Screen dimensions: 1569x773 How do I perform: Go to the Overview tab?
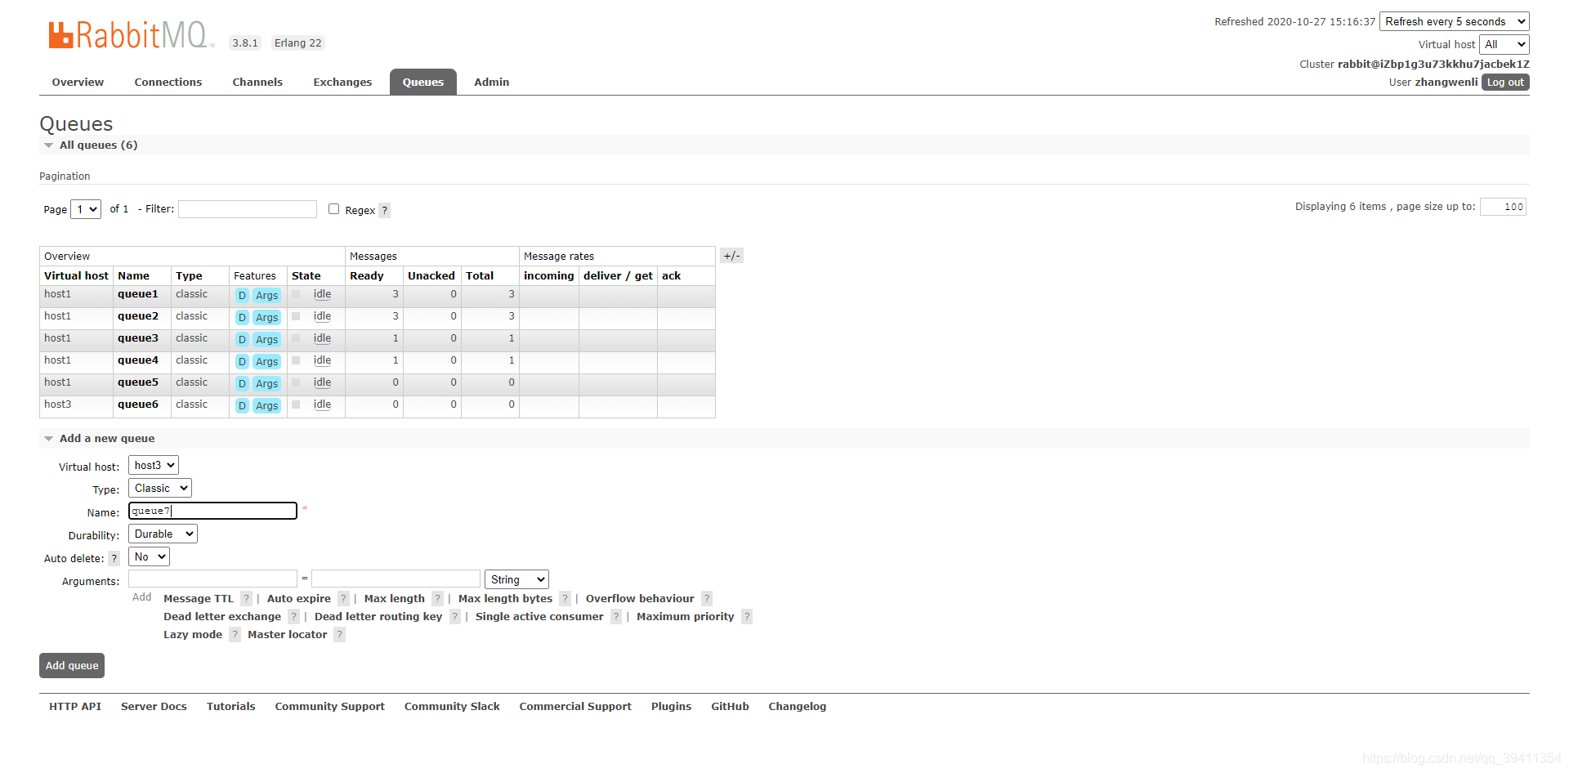(x=78, y=82)
